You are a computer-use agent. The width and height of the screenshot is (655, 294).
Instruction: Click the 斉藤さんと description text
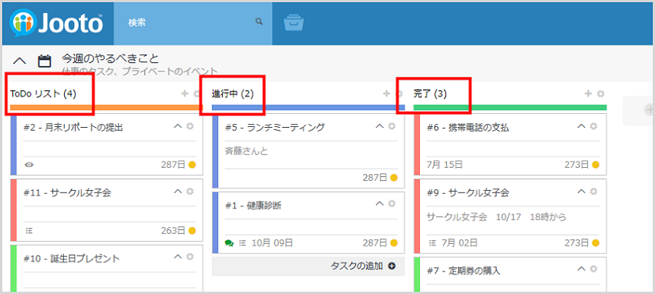point(247,151)
